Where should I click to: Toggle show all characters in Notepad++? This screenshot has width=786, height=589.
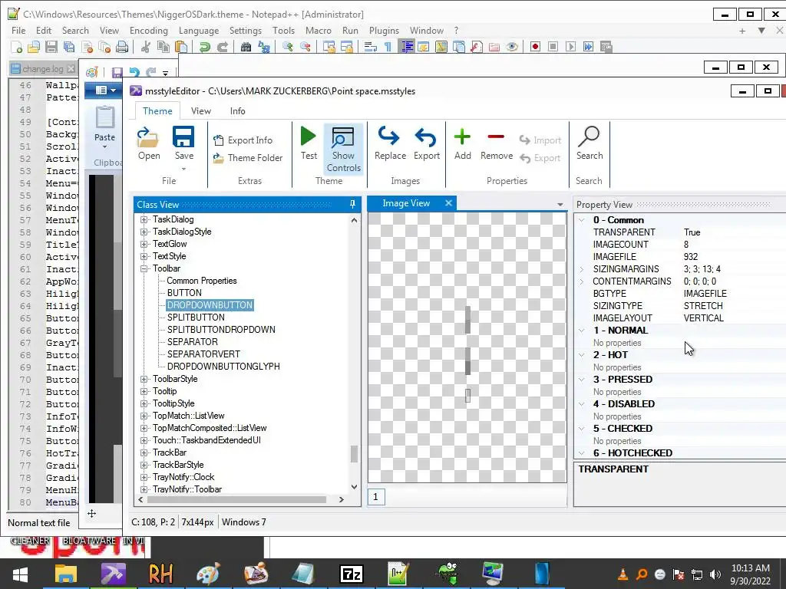(x=388, y=47)
